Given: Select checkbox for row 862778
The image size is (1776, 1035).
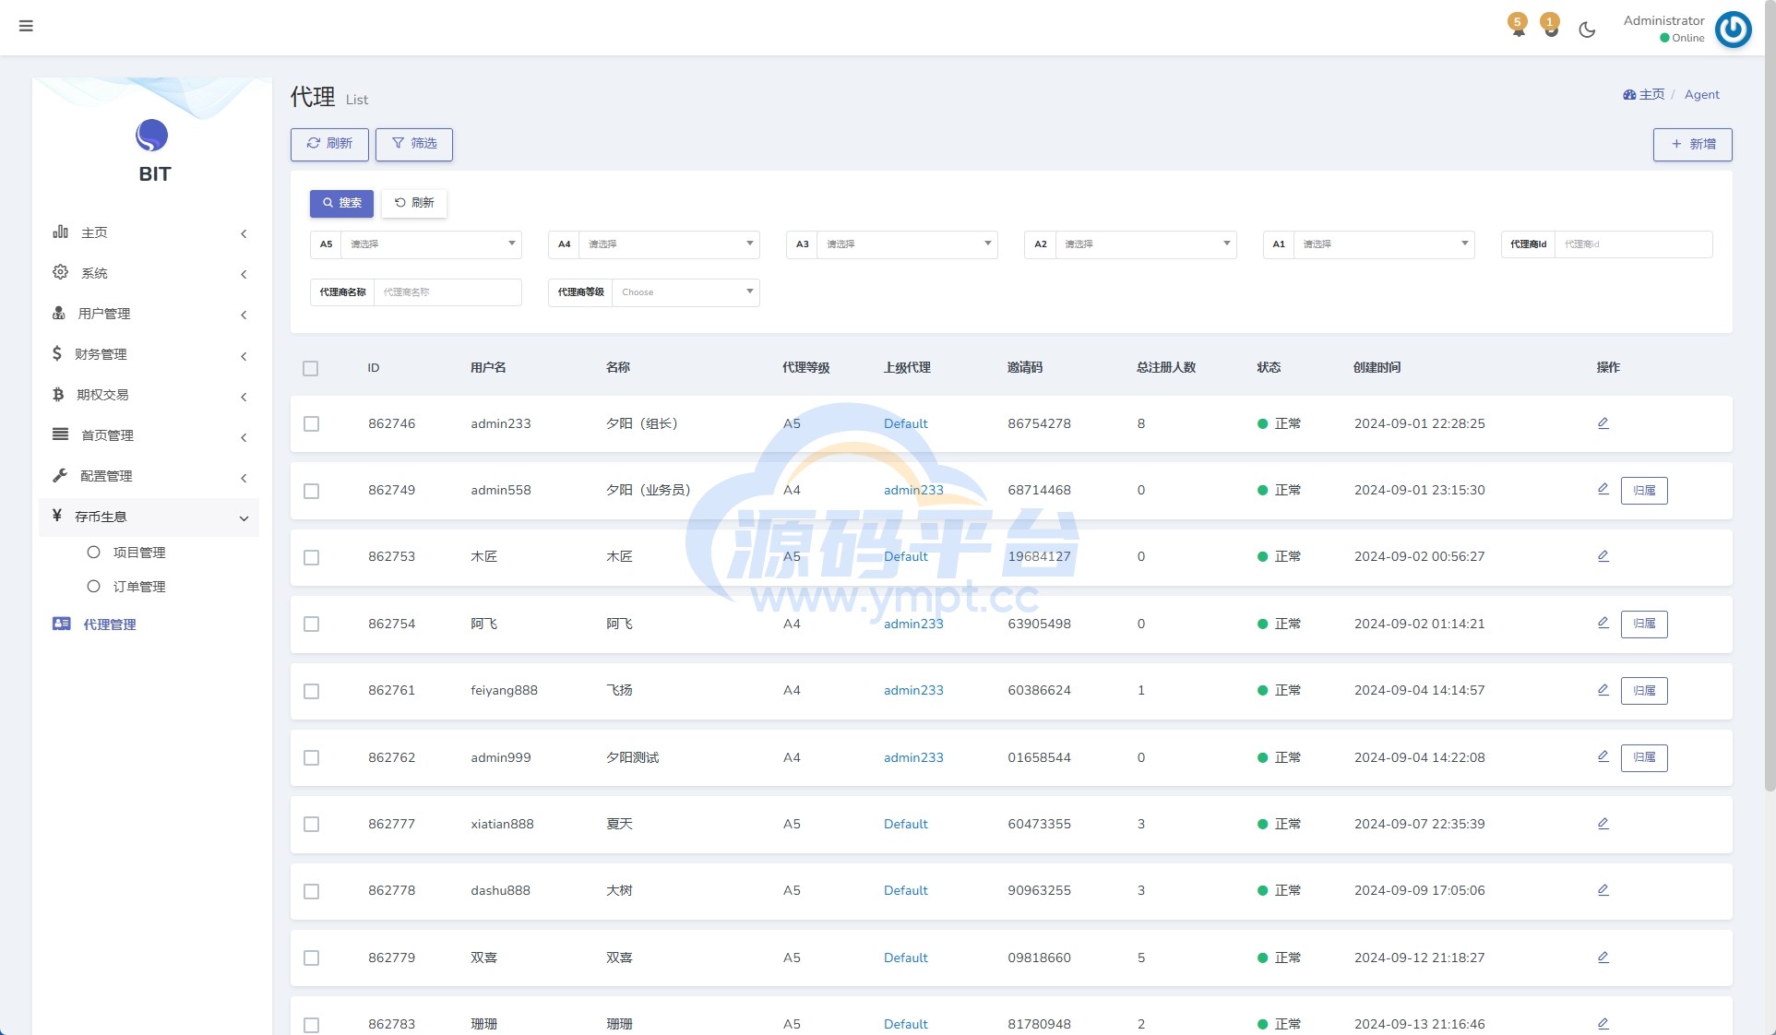Looking at the screenshot, I should (x=311, y=891).
